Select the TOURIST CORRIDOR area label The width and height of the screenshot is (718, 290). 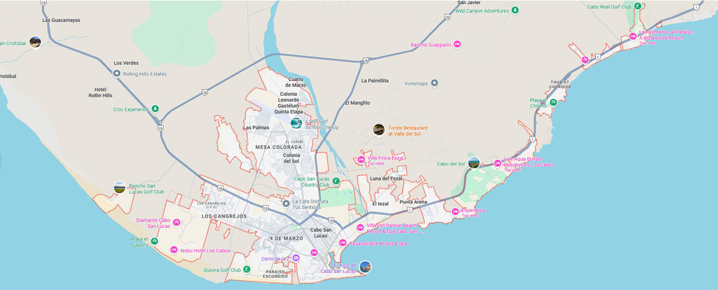(x=560, y=84)
